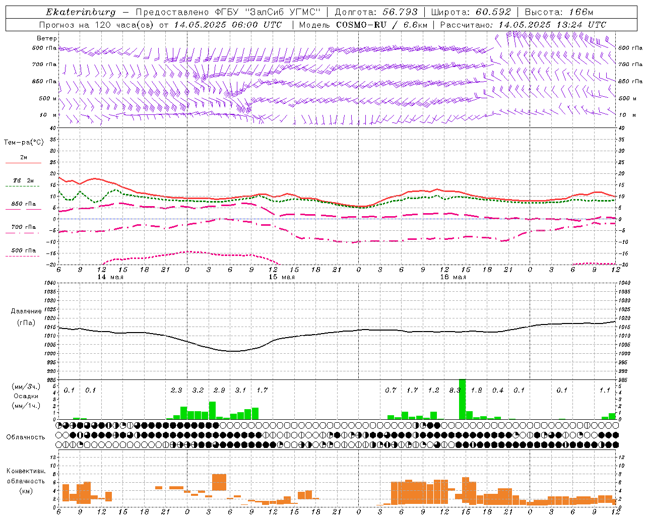
Task: Click the '1000' value on the right pressure axis
Action: tap(625, 354)
